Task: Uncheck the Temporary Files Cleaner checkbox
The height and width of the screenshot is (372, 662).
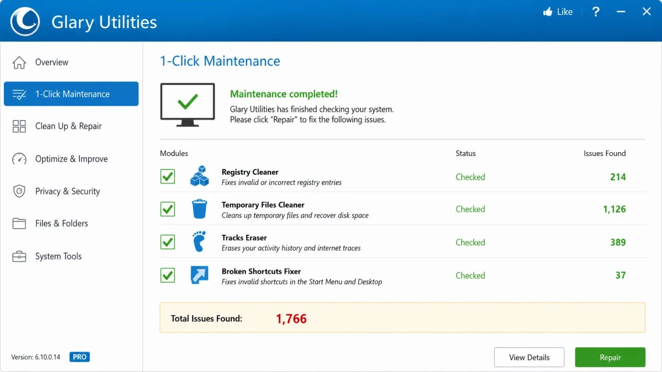Action: [x=168, y=209]
